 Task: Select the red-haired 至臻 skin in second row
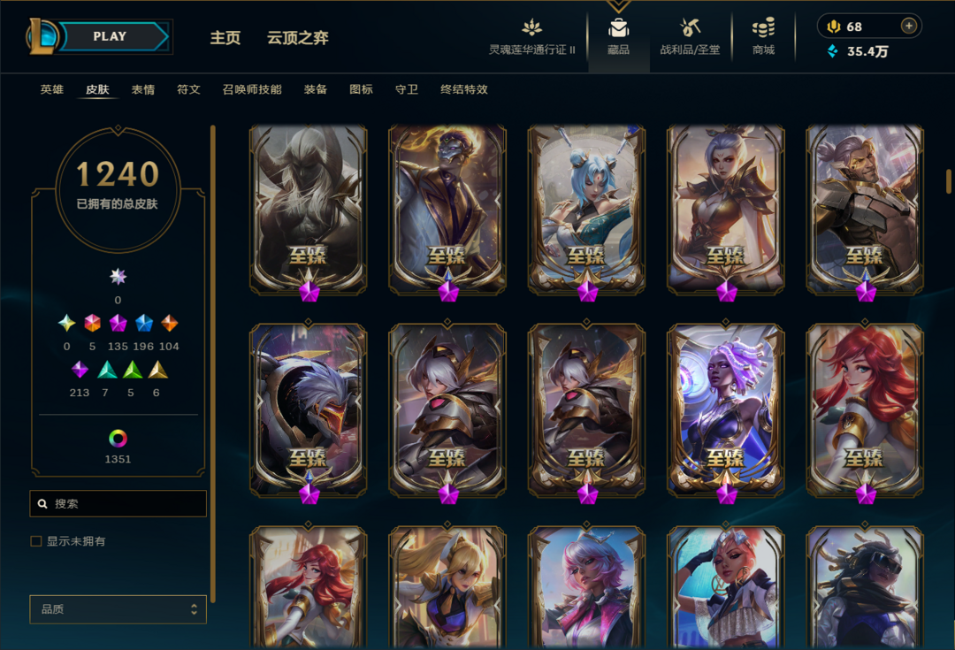point(865,410)
